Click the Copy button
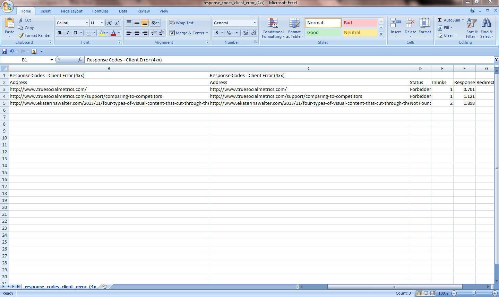499x297 pixels. click(x=26, y=28)
